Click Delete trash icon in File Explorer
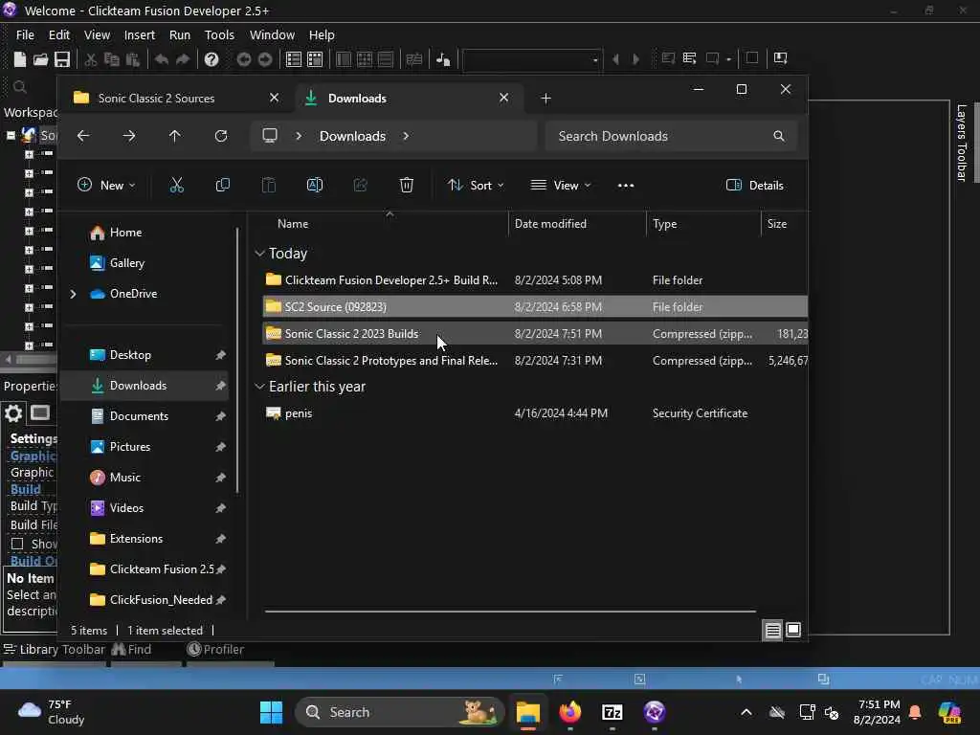This screenshot has height=735, width=980. [x=406, y=185]
